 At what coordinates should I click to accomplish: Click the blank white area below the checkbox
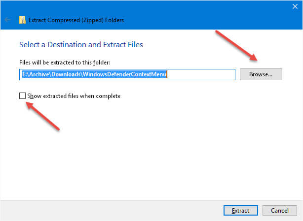click(x=151, y=154)
